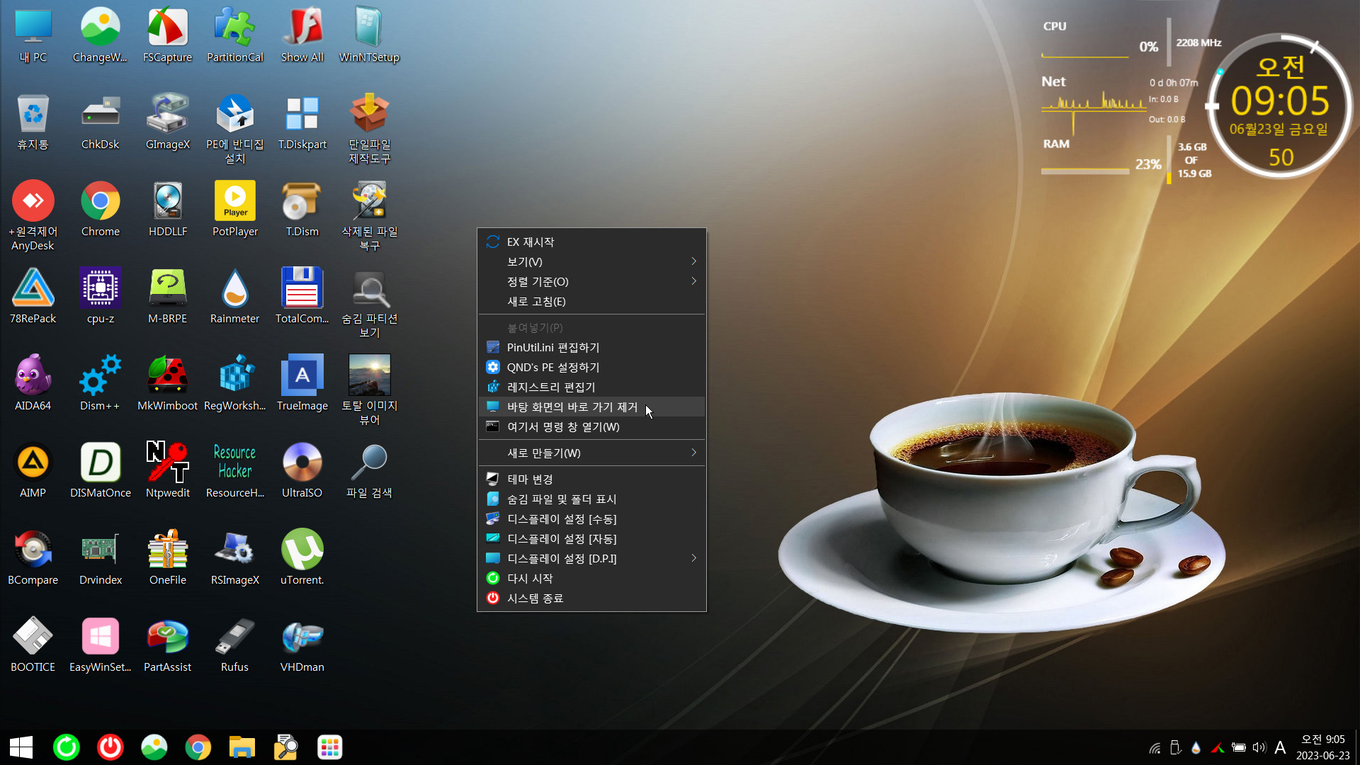The height and width of the screenshot is (765, 1360).
Task: Open the MkWimboot ladybug icon
Action: [x=167, y=384]
